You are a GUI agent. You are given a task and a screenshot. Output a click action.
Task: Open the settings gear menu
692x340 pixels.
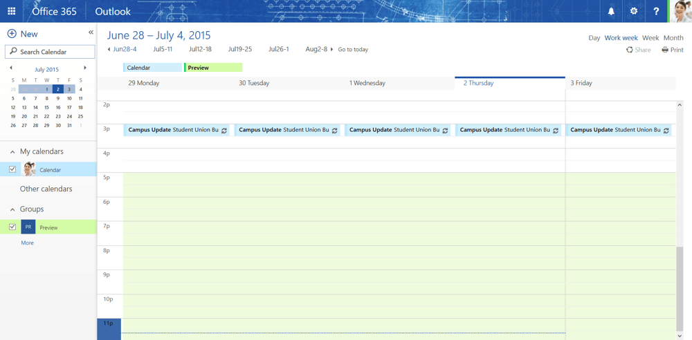(x=634, y=11)
